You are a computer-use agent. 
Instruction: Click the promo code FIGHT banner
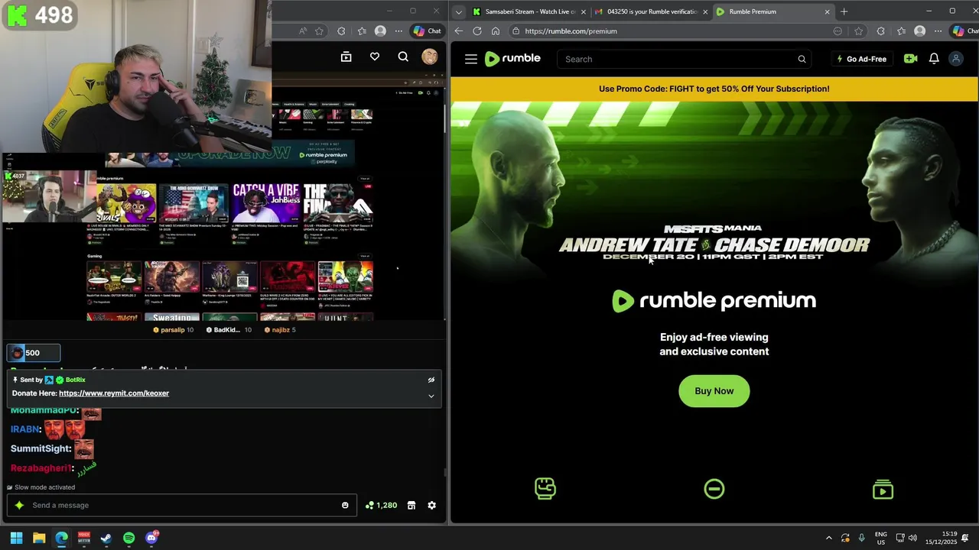(x=714, y=89)
